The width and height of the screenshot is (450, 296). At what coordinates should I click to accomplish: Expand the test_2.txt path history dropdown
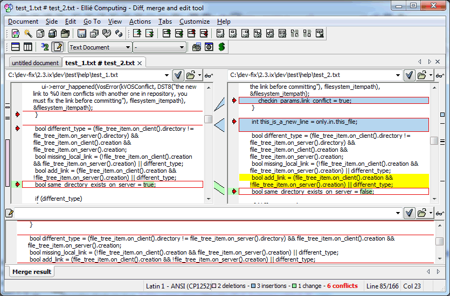(398, 75)
